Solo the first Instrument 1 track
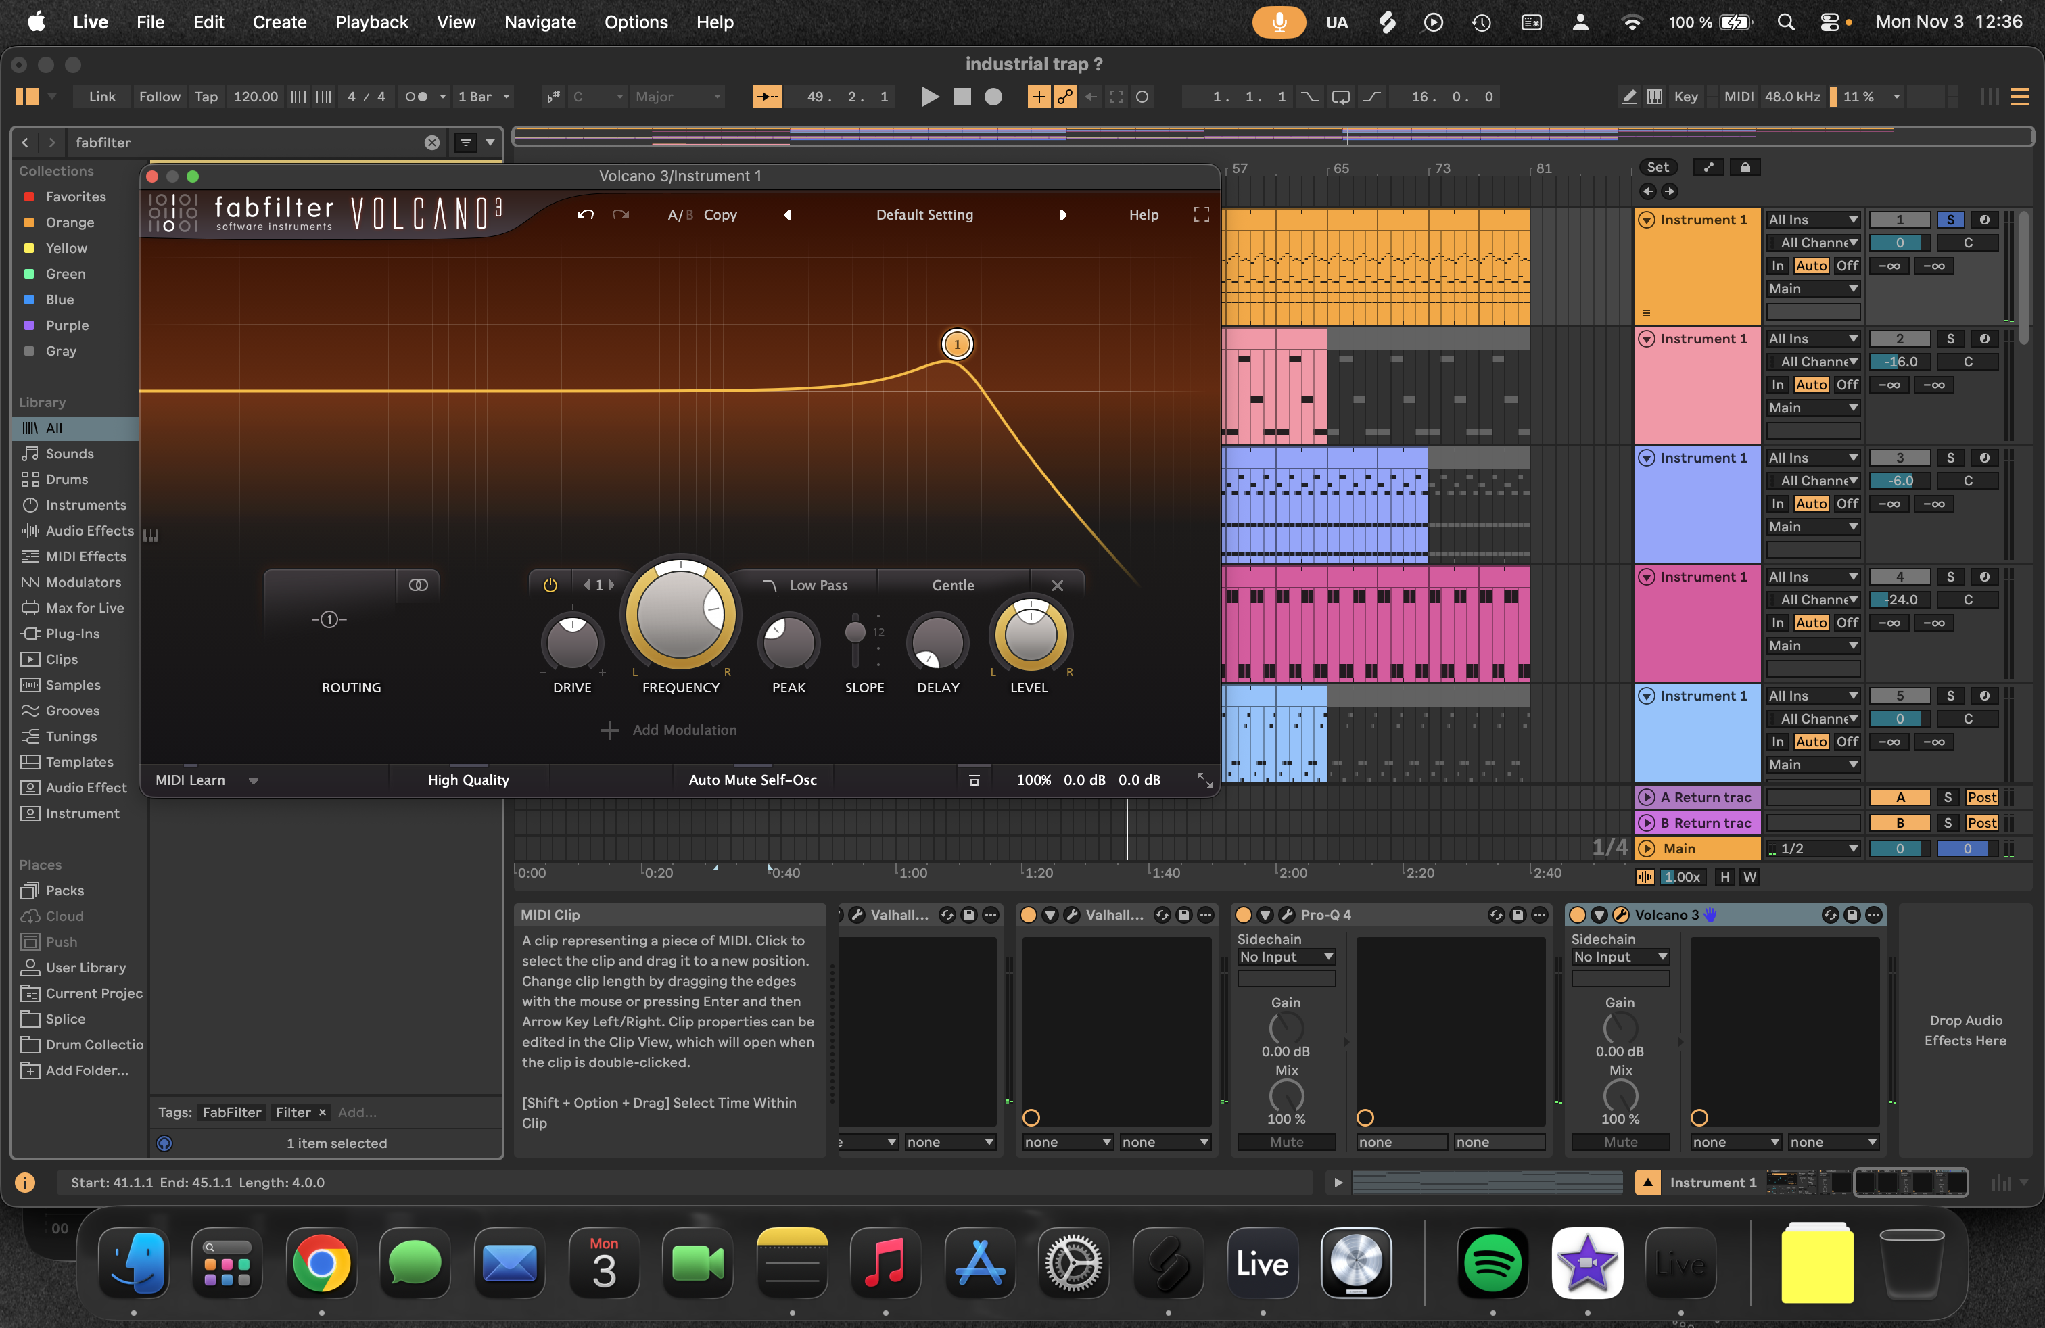 [1950, 219]
